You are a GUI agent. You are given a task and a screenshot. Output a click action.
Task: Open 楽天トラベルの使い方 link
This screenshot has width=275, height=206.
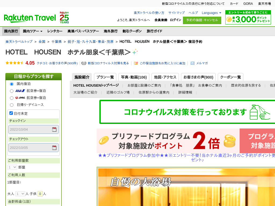tap(149, 13)
